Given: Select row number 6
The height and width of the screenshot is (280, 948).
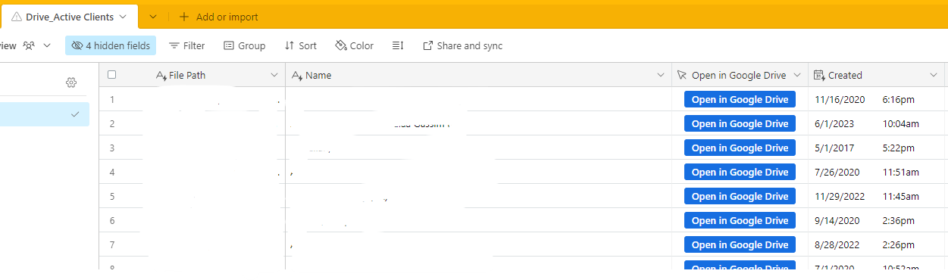Looking at the screenshot, I should (x=112, y=220).
